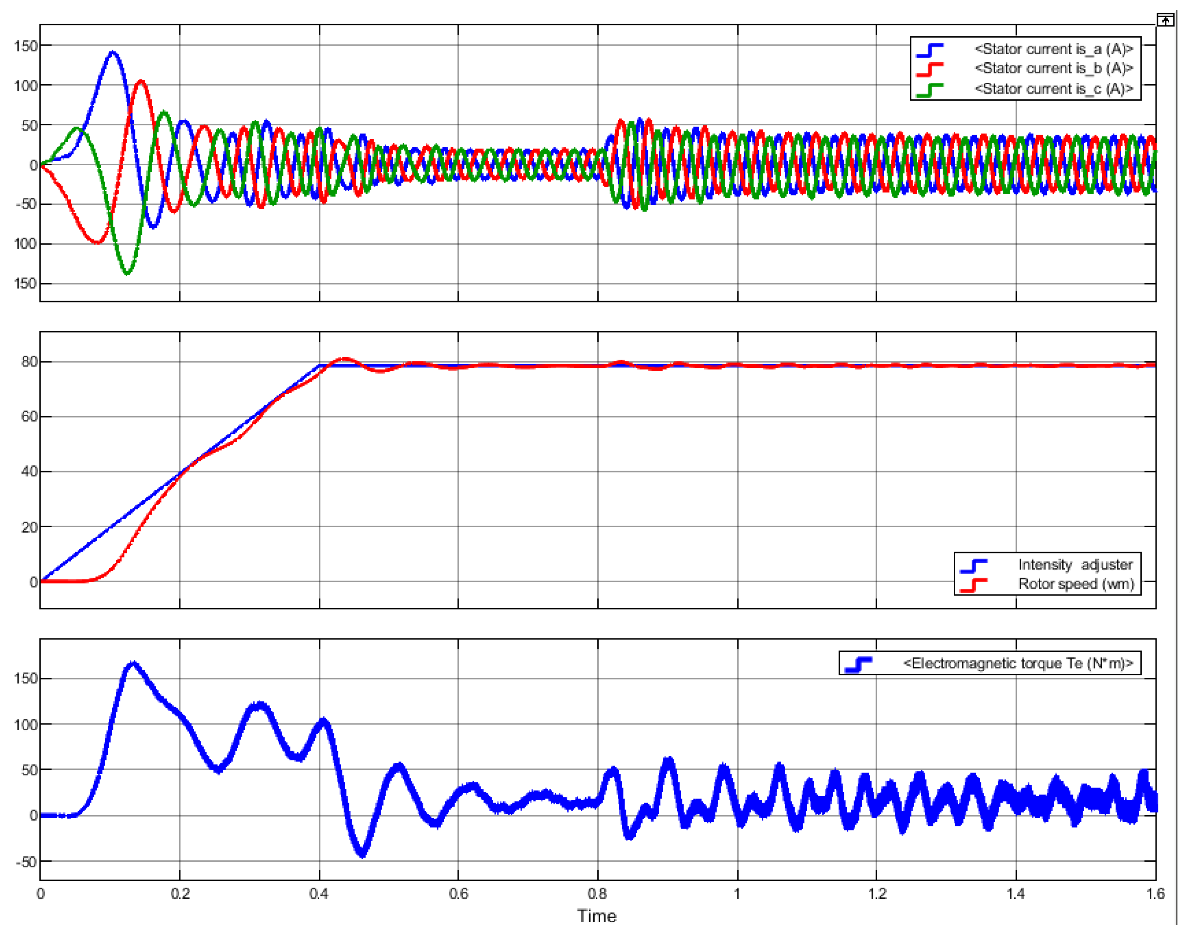Click the torque peak near 0.13 seconds
The image size is (1192, 936).
tap(133, 664)
